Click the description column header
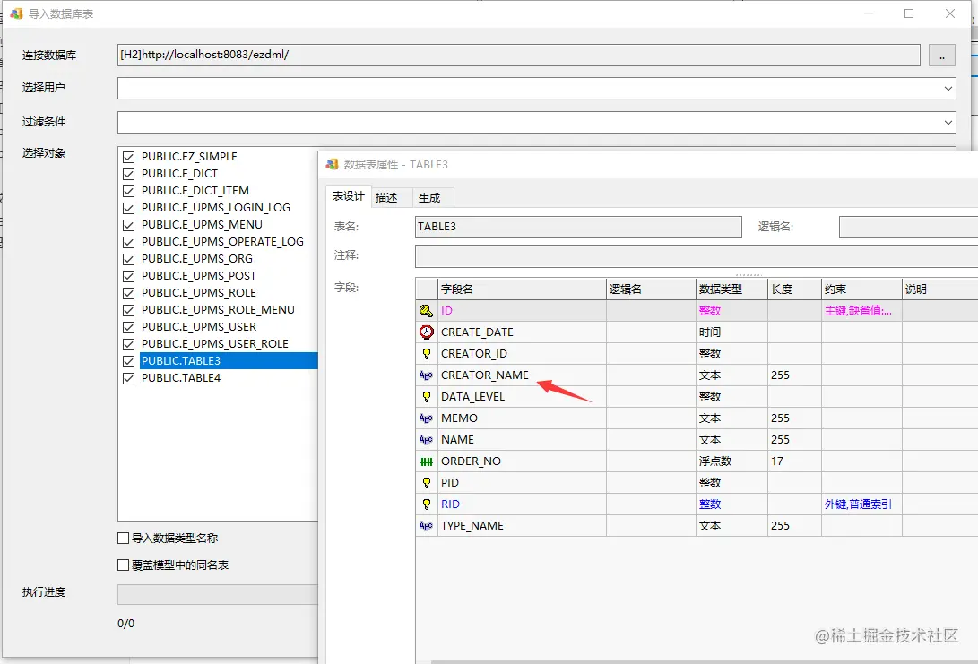Screen dimensions: 978x664 tap(939, 289)
